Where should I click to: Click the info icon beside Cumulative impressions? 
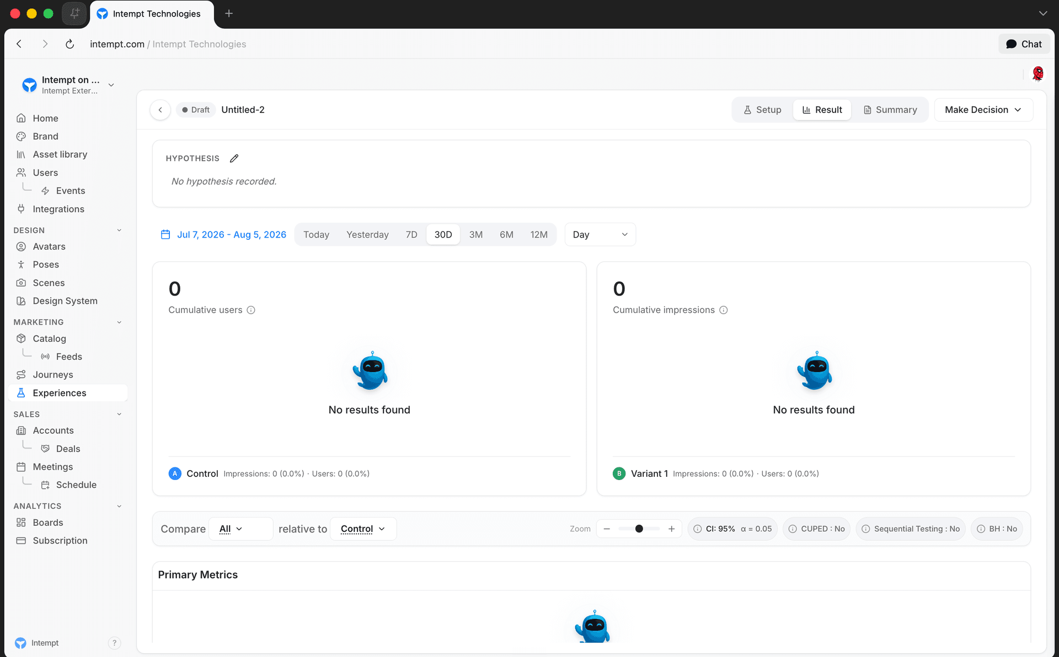[724, 310]
